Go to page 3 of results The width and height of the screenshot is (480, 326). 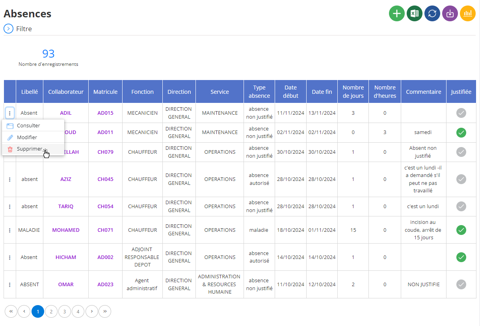(x=65, y=311)
